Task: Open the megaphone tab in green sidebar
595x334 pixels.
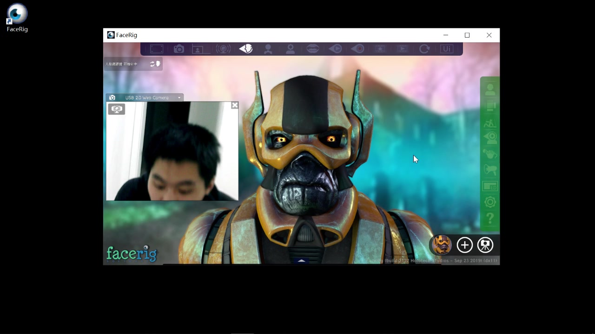Action: tap(490, 170)
